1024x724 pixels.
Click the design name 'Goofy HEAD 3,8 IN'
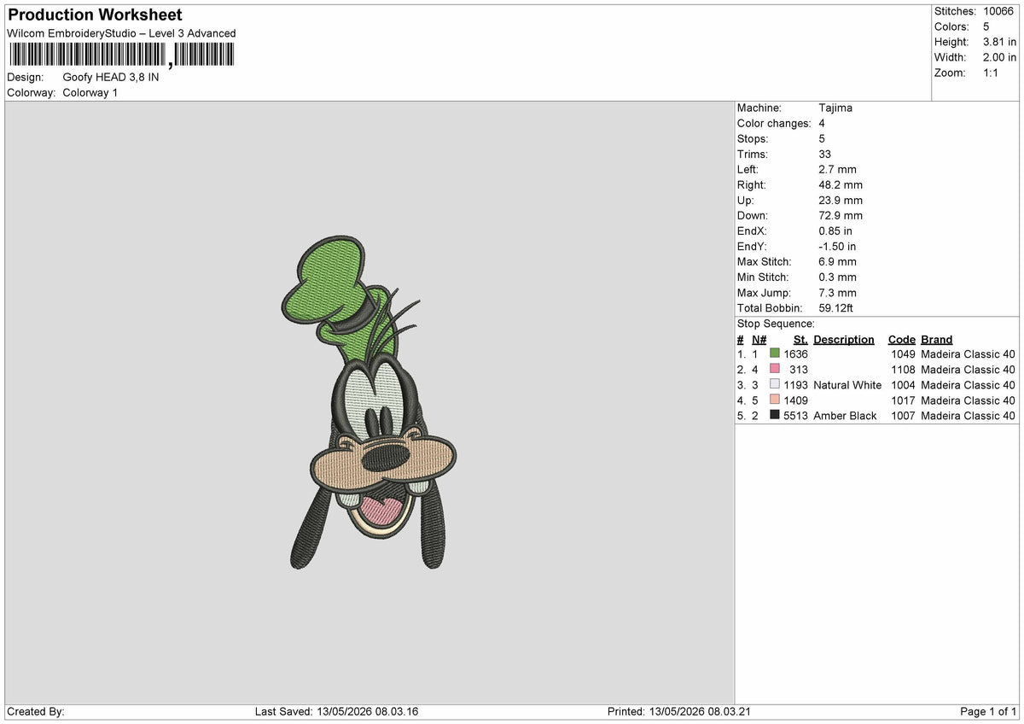point(111,77)
